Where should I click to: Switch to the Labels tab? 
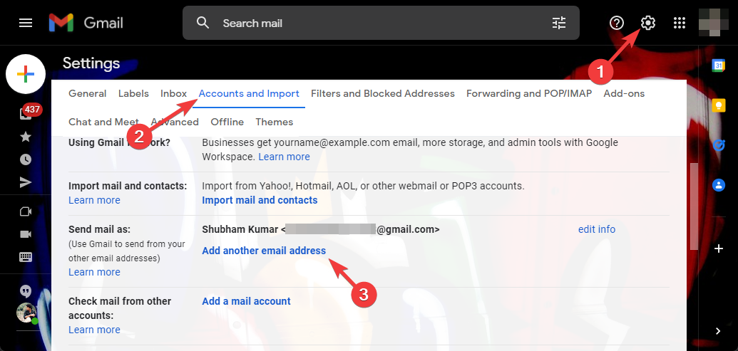[x=133, y=93]
